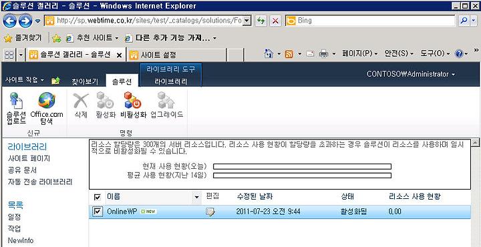
Task: Open the 도구(O) tools menu
Action: click(435, 53)
